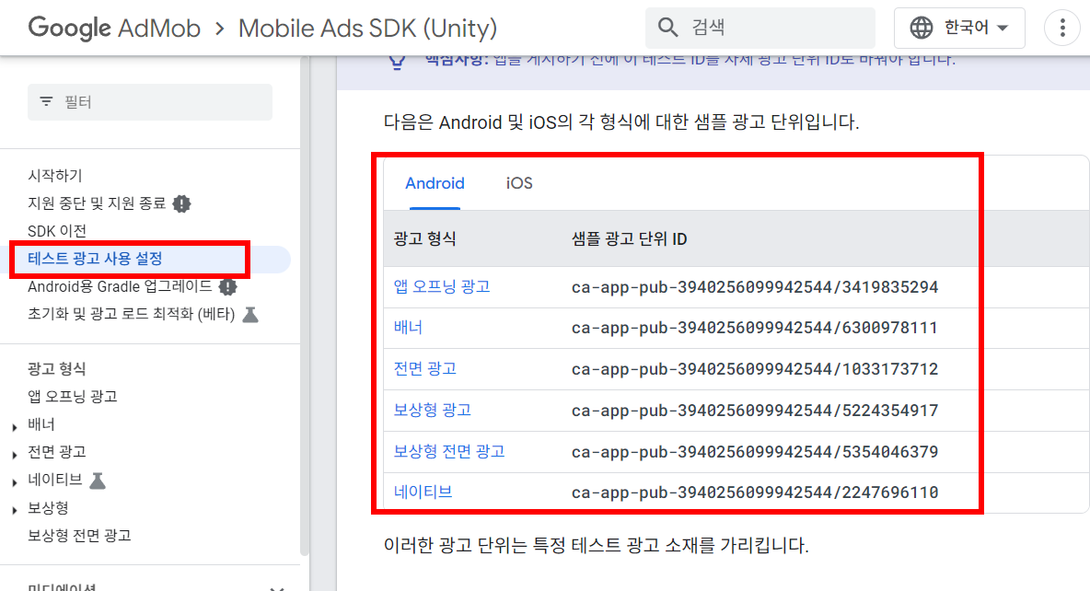This screenshot has width=1090, height=591.
Task: Click the 샘플 광고 단위 ID column header
Action: tap(629, 239)
